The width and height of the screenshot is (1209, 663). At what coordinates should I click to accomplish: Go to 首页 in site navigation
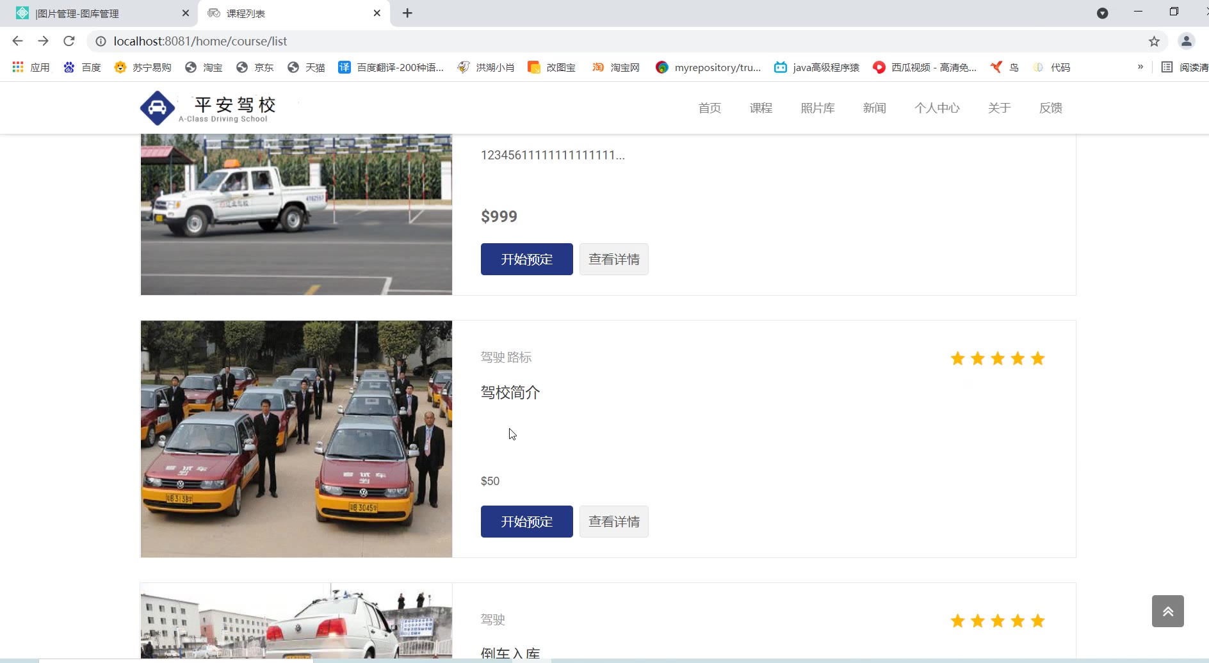pyautogui.click(x=710, y=108)
